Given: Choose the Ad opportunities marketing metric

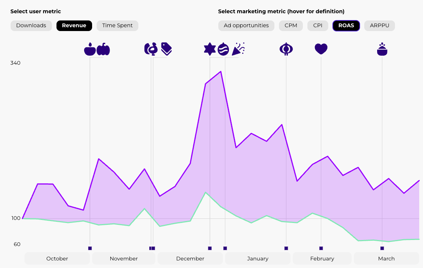Looking at the screenshot, I should point(246,26).
